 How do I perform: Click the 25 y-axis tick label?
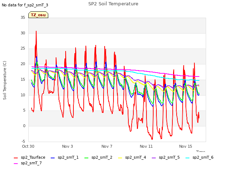click(23, 49)
